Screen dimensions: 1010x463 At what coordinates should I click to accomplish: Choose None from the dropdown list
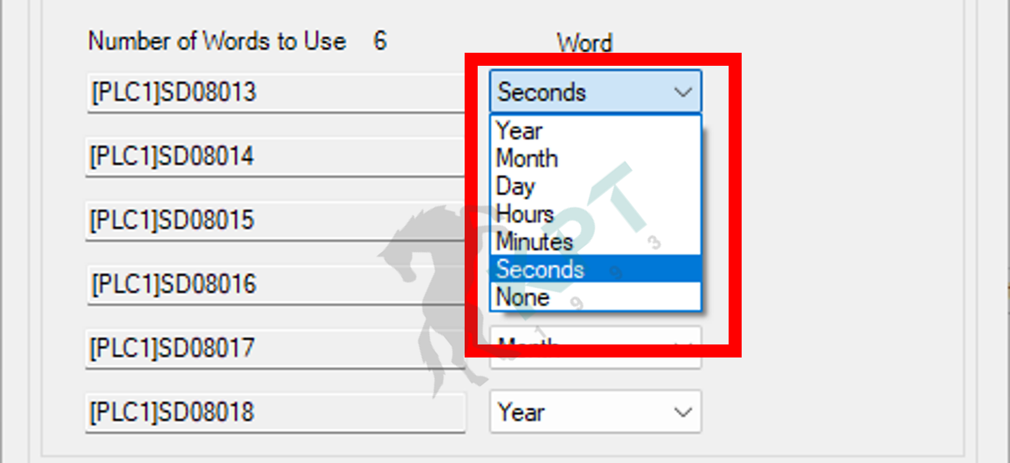point(595,297)
